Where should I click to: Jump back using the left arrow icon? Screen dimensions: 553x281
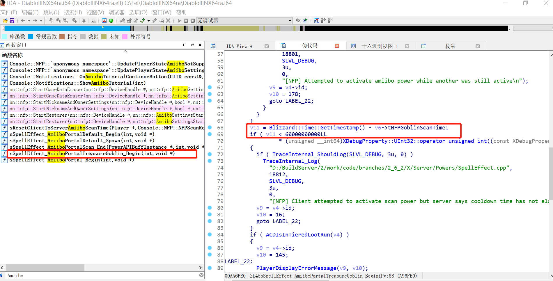(x=23, y=21)
